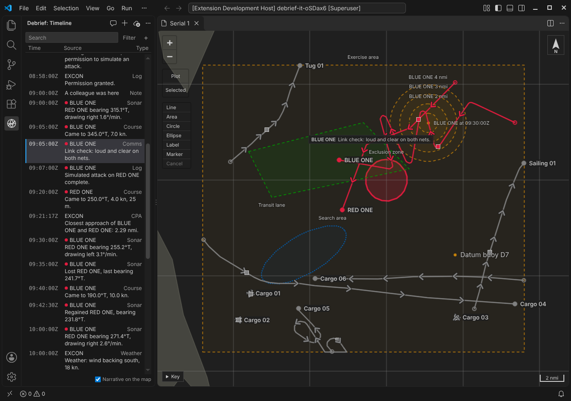Open editor more actions ellipsis

[562, 23]
